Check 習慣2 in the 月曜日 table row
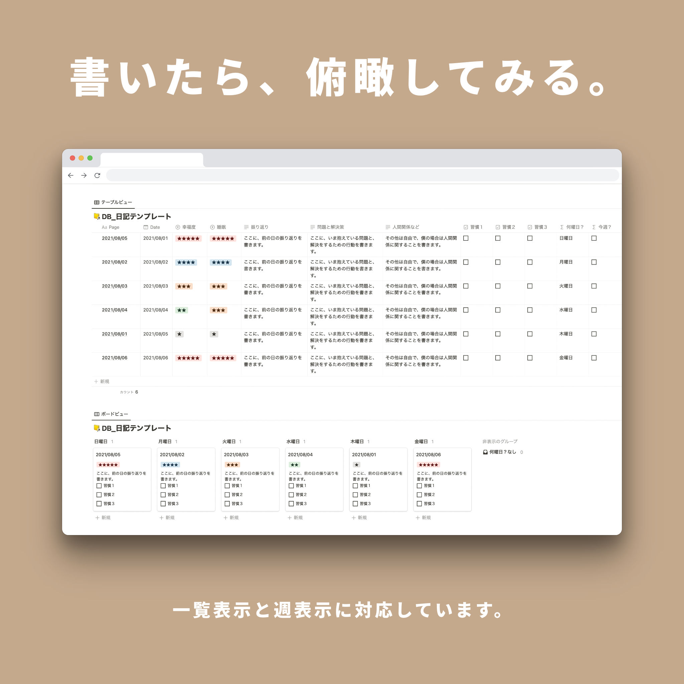The height and width of the screenshot is (684, 684). tap(498, 262)
